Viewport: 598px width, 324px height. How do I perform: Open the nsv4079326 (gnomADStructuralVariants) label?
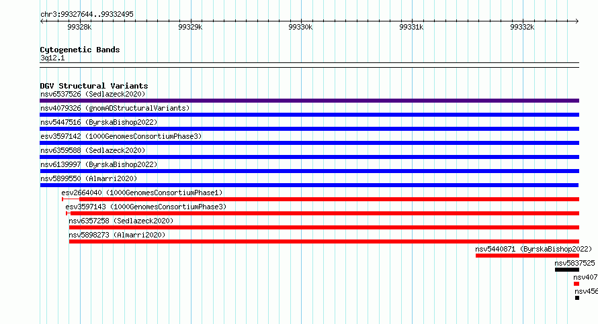115,108
